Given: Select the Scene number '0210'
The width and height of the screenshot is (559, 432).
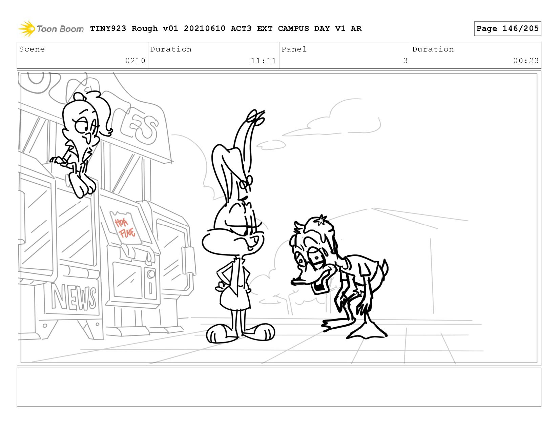Looking at the screenshot, I should (135, 61).
